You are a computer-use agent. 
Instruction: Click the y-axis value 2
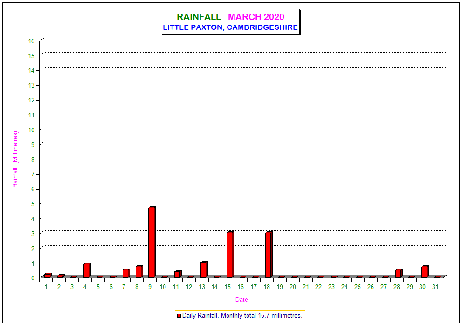(x=33, y=249)
